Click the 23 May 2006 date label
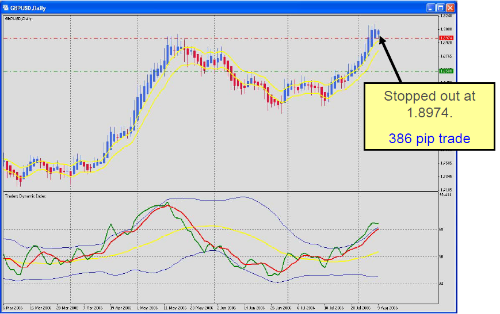Viewport: 500px width, 314px height. (202, 308)
